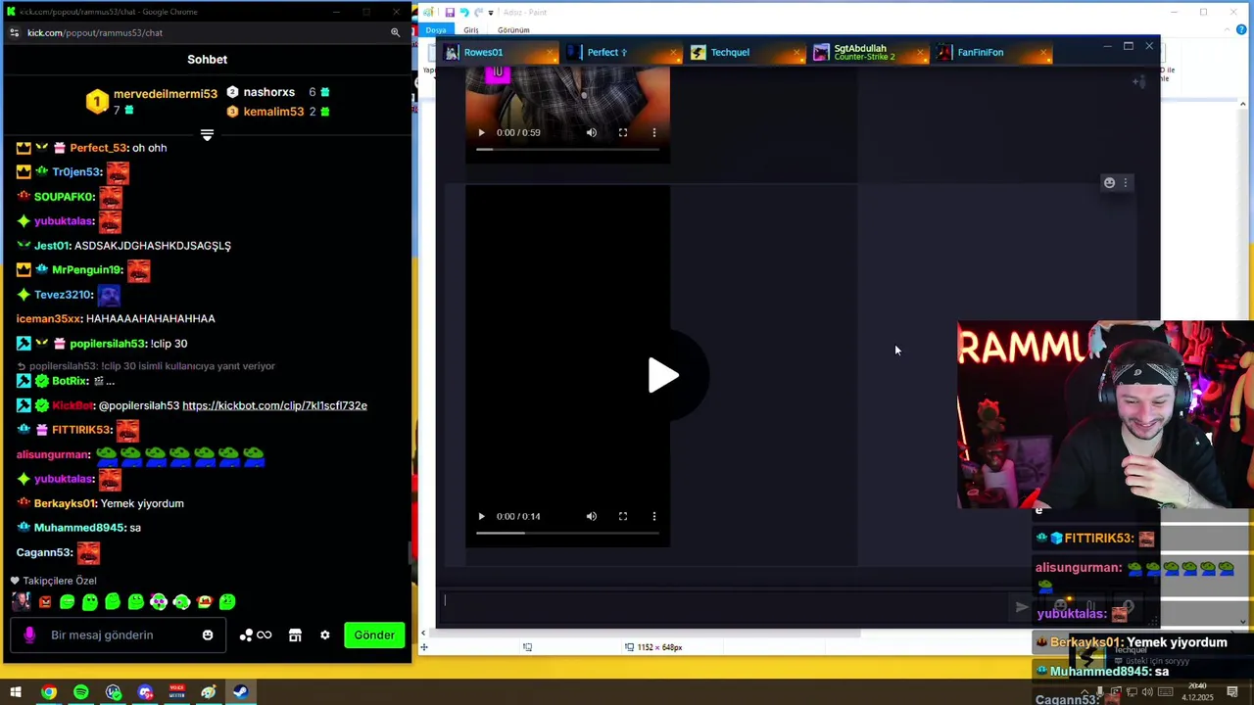
Task: Open the Paint icon in the taskbar
Action: 208,692
